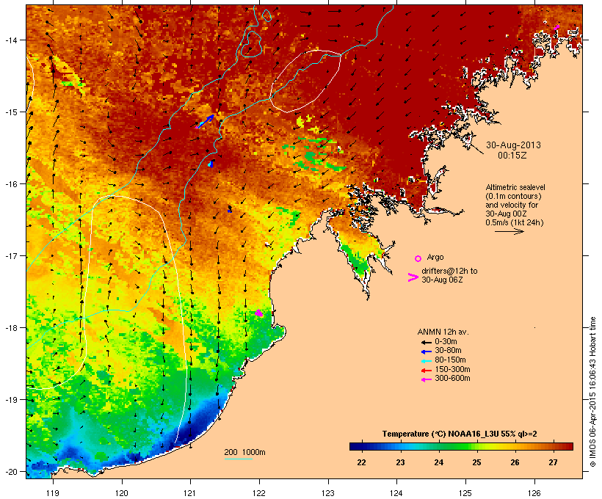Click the cyan 80-150m legend arrow
The width and height of the screenshot is (602, 499).
[x=426, y=361]
